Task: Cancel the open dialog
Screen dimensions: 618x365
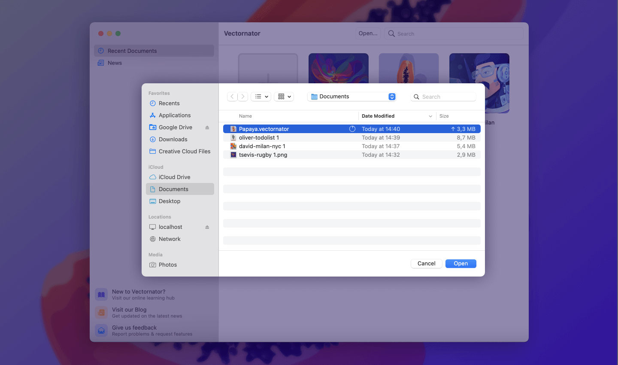Action: (x=427, y=264)
